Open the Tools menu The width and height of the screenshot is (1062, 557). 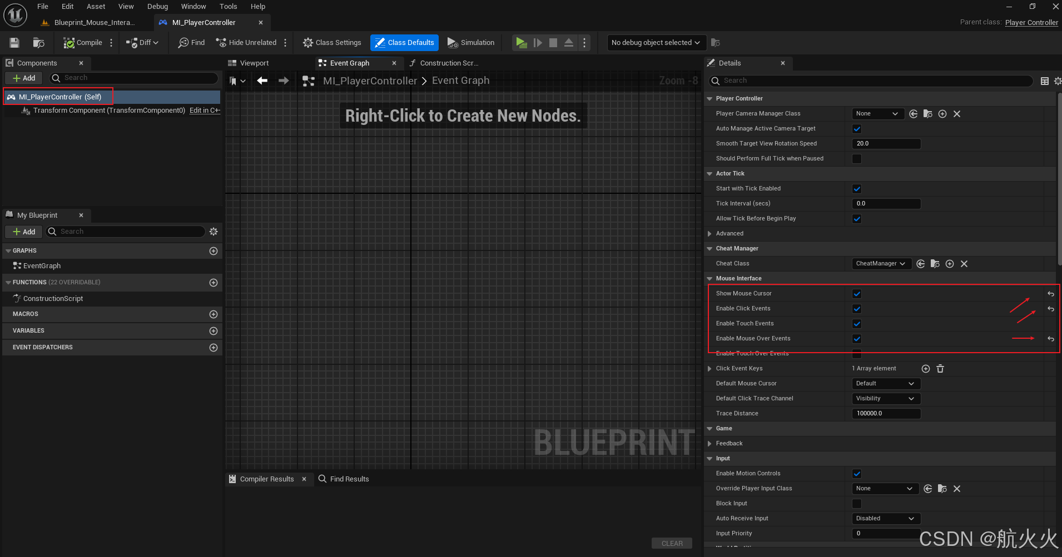(x=228, y=7)
